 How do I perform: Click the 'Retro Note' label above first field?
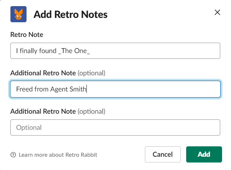coord(27,34)
